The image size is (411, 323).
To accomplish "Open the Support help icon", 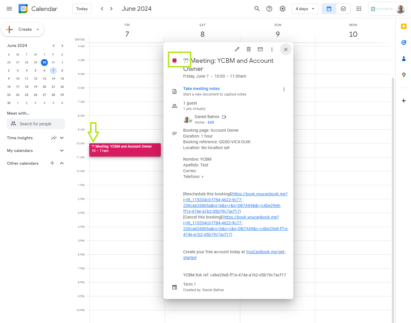I will (x=269, y=9).
